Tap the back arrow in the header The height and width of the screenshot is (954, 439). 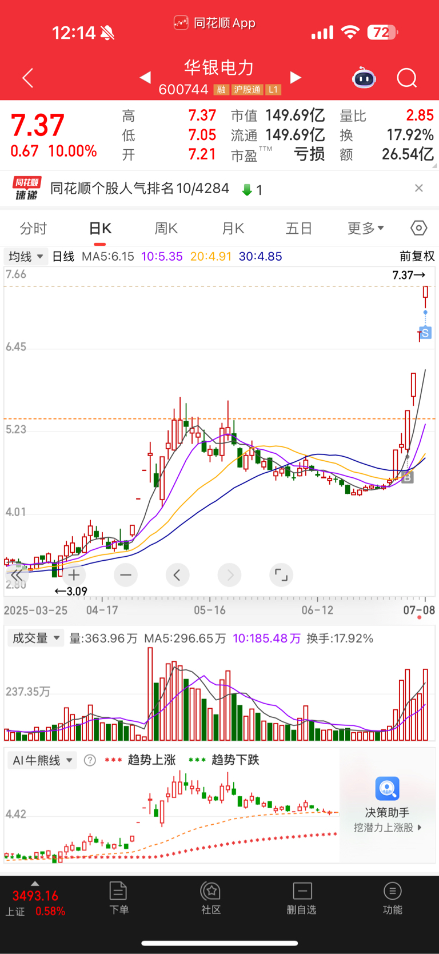[x=27, y=78]
